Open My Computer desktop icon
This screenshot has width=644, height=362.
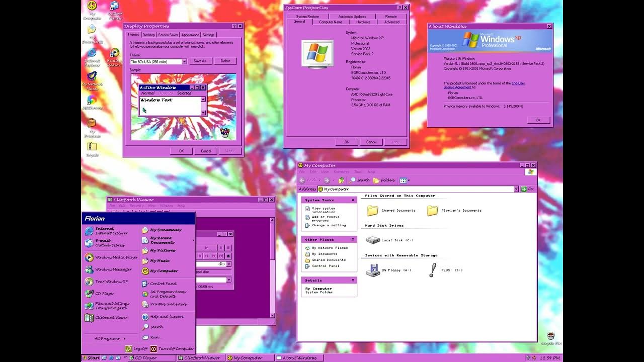pyautogui.click(x=92, y=10)
